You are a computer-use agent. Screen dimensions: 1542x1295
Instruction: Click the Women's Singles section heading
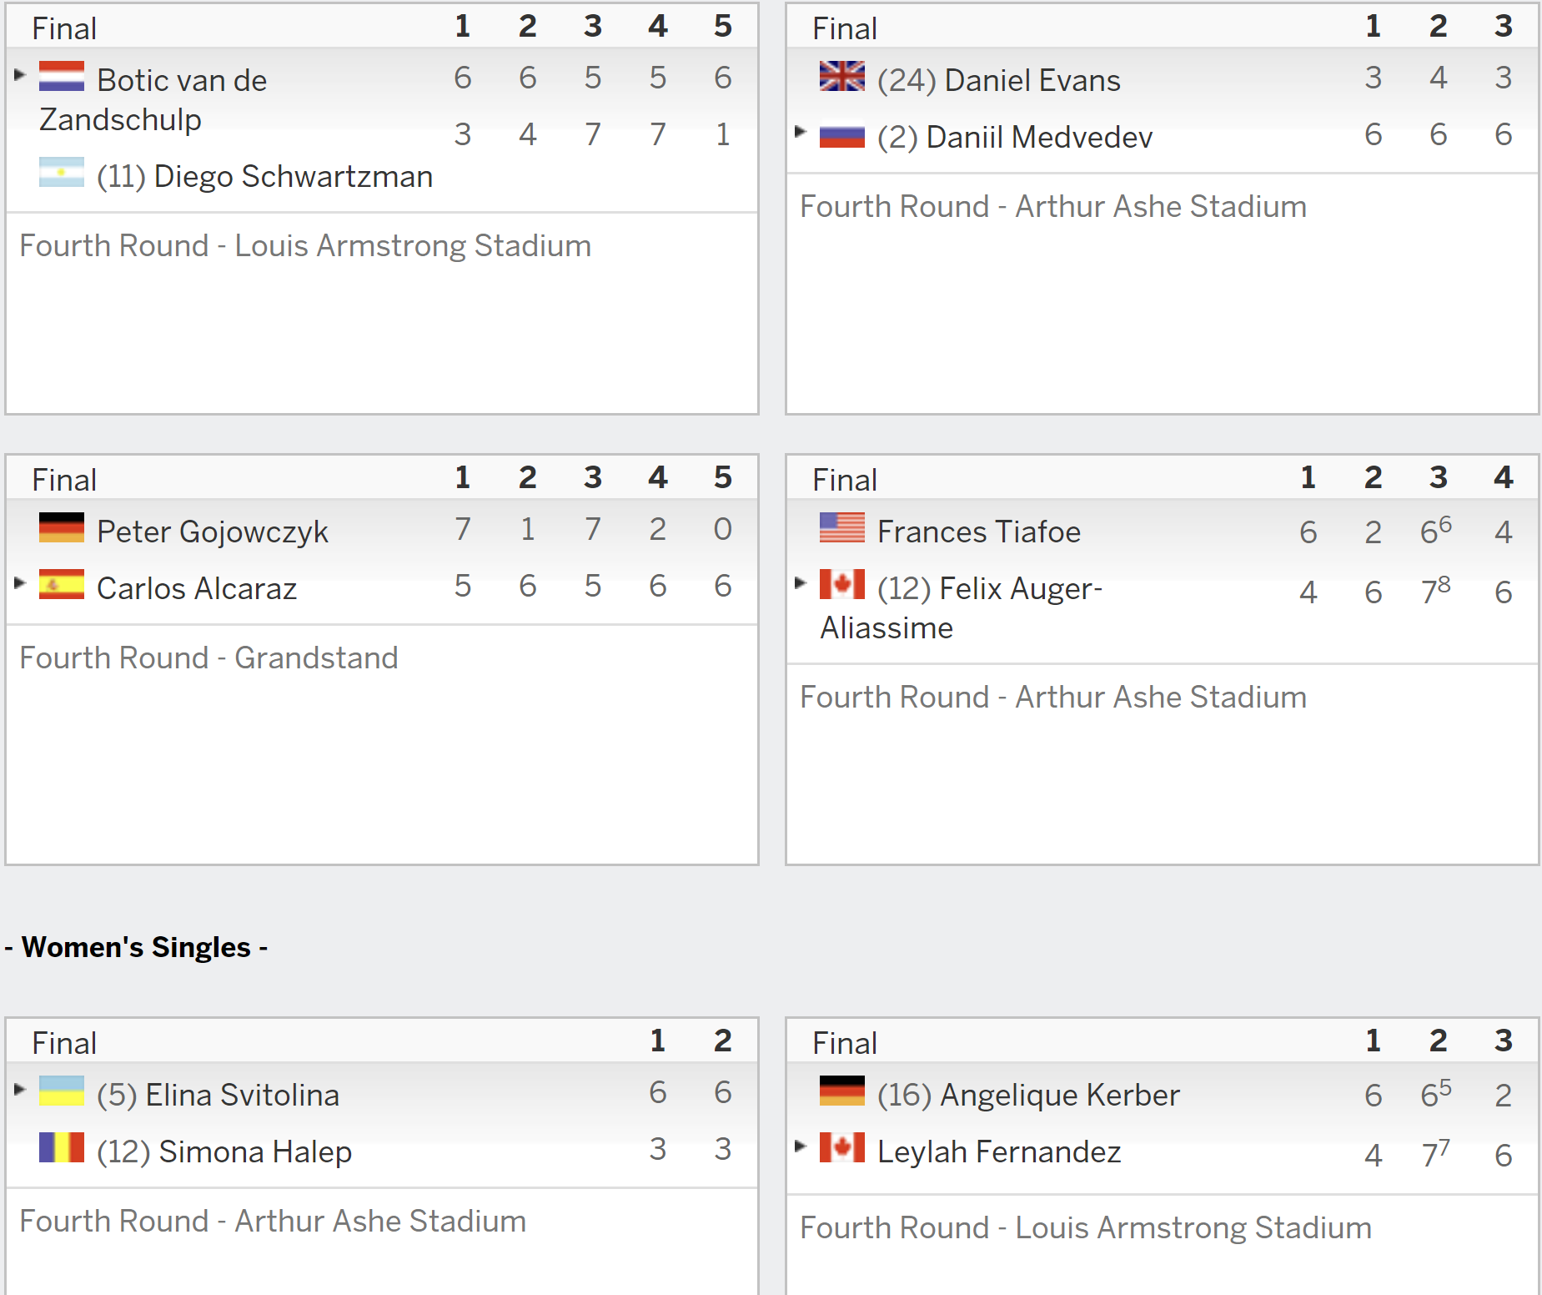click(x=136, y=947)
